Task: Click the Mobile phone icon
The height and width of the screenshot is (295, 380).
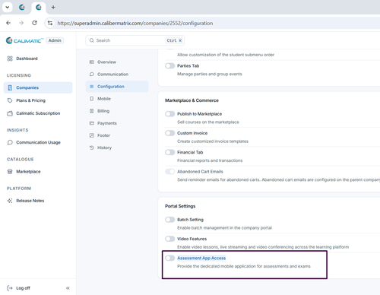Action: (92, 99)
